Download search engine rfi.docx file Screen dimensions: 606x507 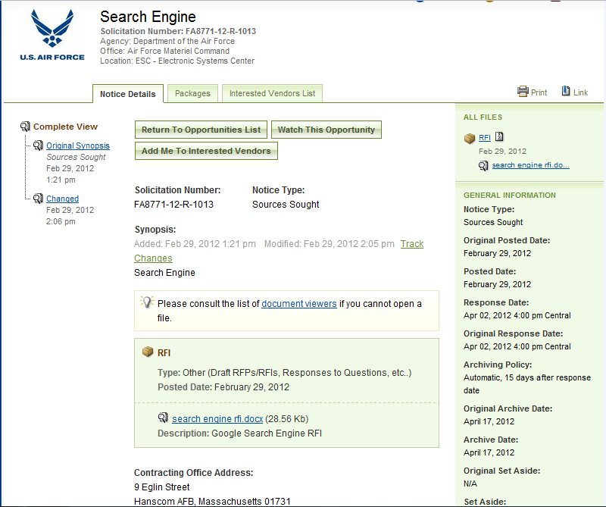(x=217, y=419)
